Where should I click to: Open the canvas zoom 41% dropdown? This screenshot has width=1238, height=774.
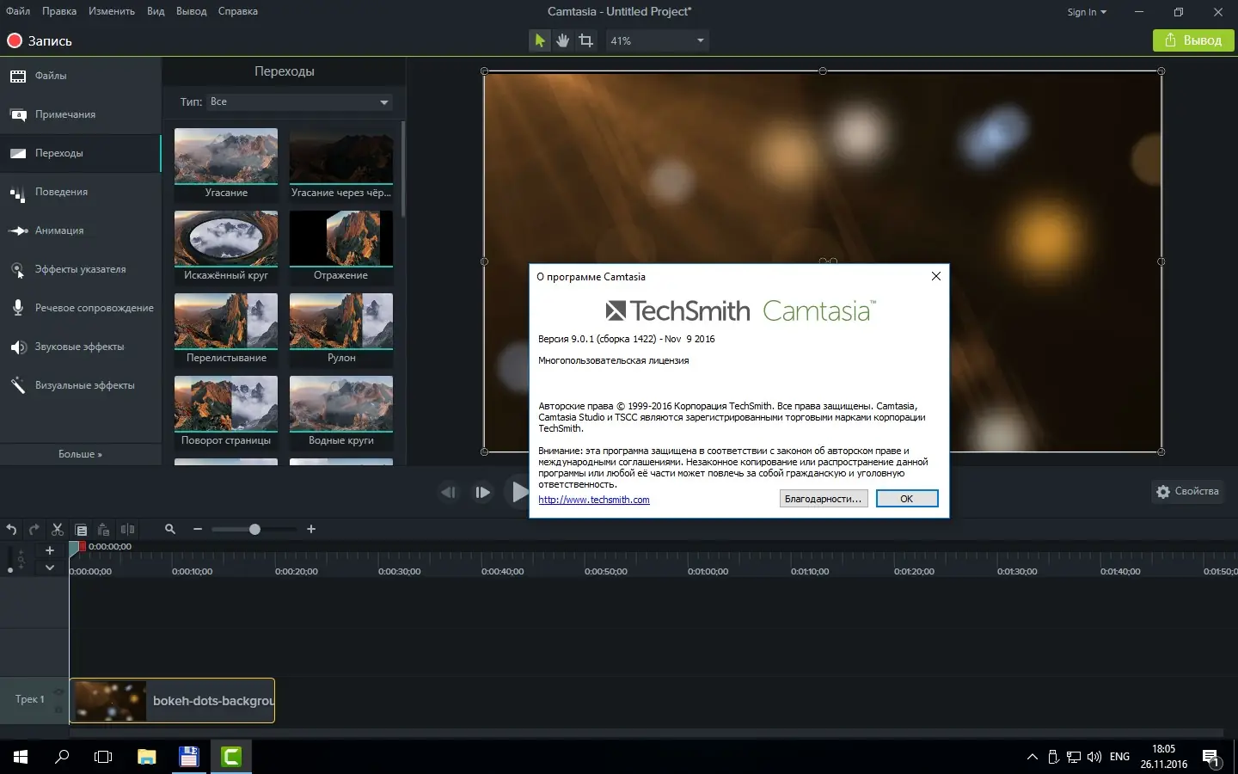coord(657,40)
